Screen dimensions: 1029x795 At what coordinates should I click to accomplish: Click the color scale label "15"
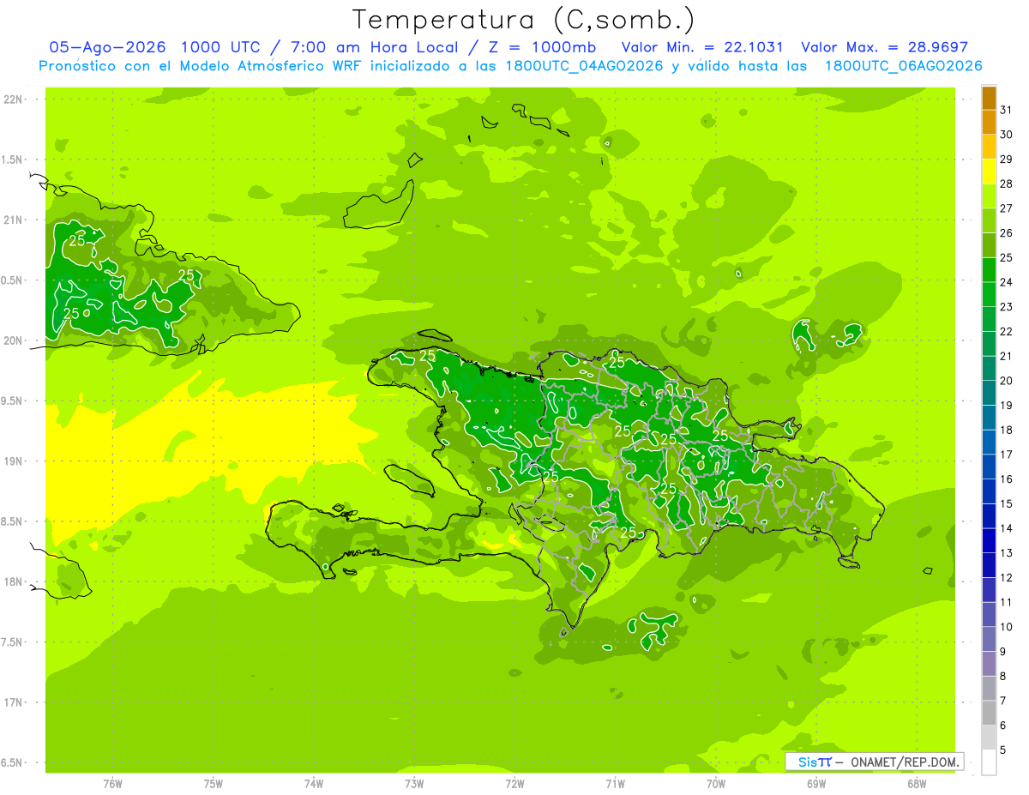[1007, 503]
